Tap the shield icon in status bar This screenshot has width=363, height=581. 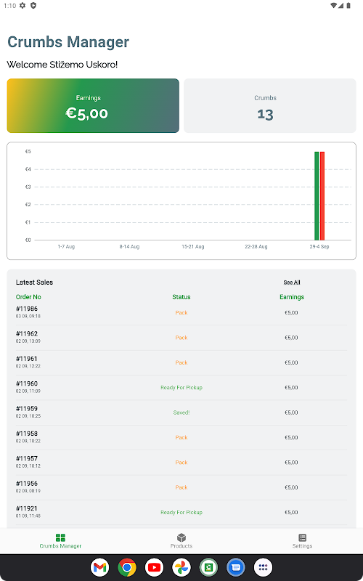point(33,6)
